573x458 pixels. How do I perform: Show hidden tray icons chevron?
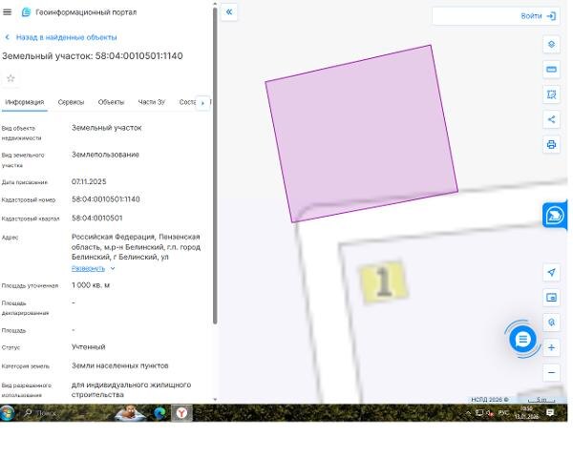(468, 413)
